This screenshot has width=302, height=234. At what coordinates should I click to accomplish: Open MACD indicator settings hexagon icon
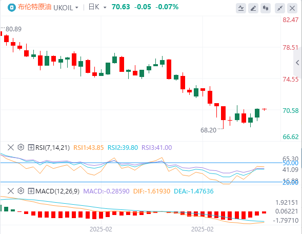click(x=21, y=191)
